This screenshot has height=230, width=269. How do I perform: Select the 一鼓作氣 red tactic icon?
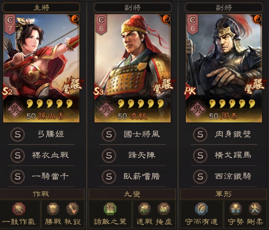pos(19,209)
